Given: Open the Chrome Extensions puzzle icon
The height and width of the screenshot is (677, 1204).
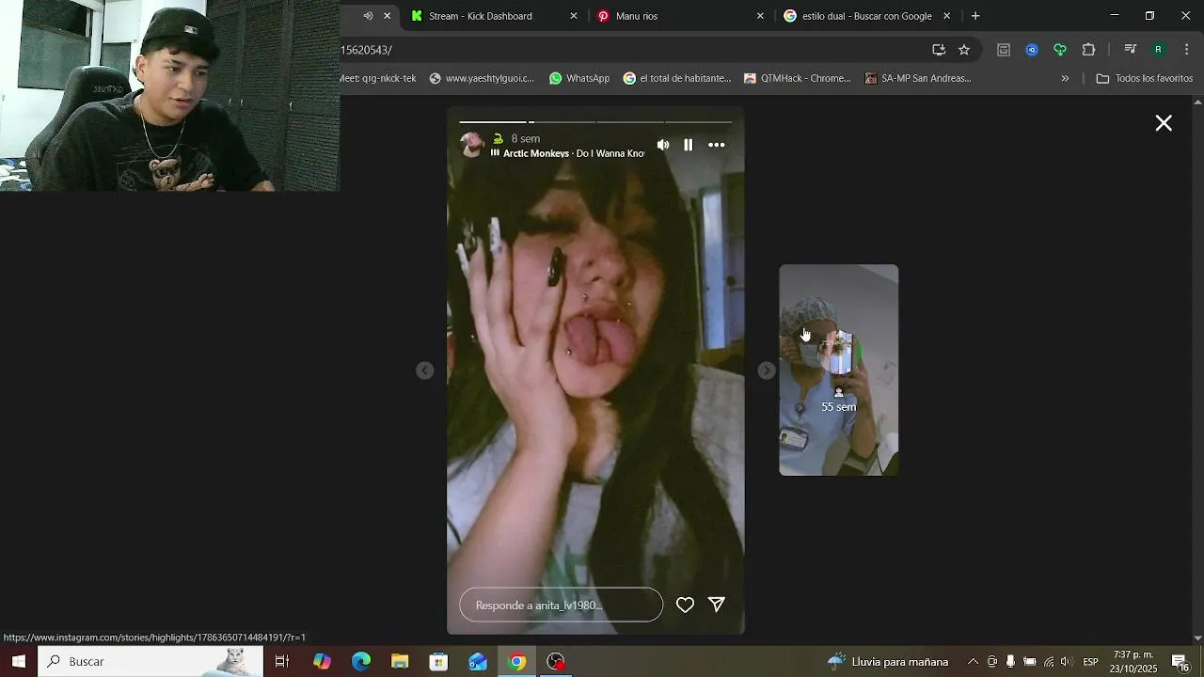Looking at the screenshot, I should tap(1088, 50).
